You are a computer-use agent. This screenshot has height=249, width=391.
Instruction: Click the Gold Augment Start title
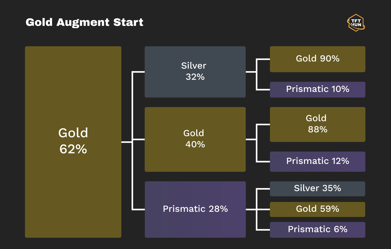pos(84,22)
